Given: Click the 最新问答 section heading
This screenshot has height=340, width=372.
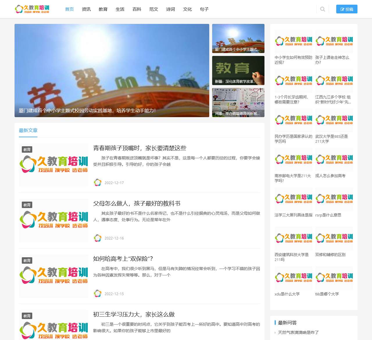Looking at the screenshot, I should click(x=287, y=323).
